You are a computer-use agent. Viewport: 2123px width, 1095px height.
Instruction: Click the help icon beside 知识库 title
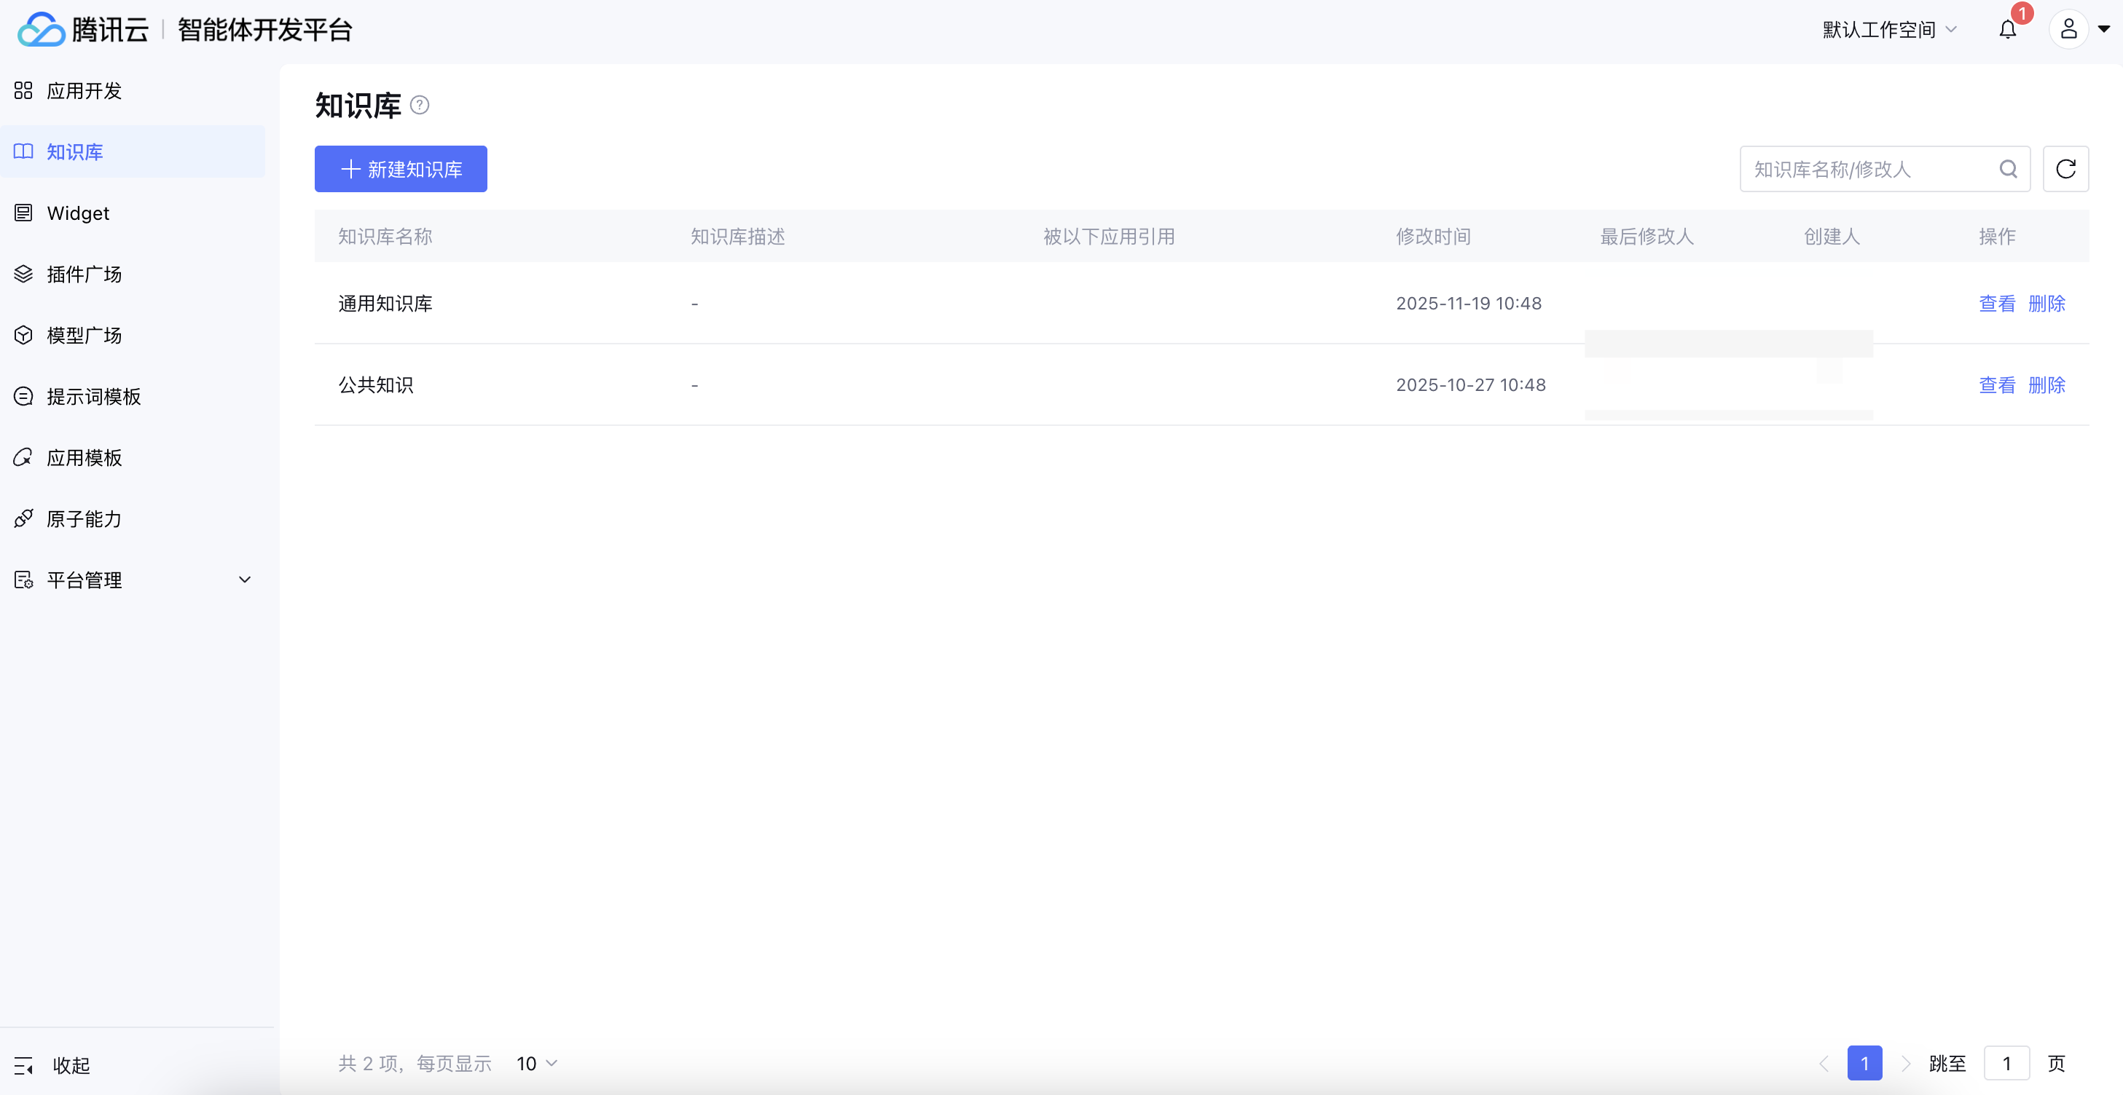click(420, 106)
